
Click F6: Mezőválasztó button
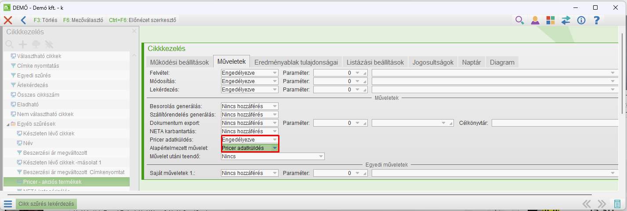click(x=83, y=20)
